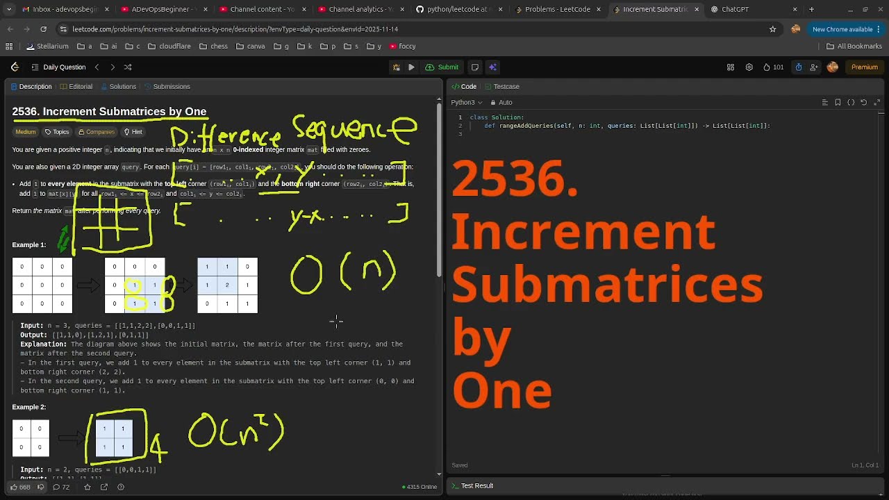Go to next question arrow
Viewport: 889px width, 500px height.
pyautogui.click(x=113, y=67)
